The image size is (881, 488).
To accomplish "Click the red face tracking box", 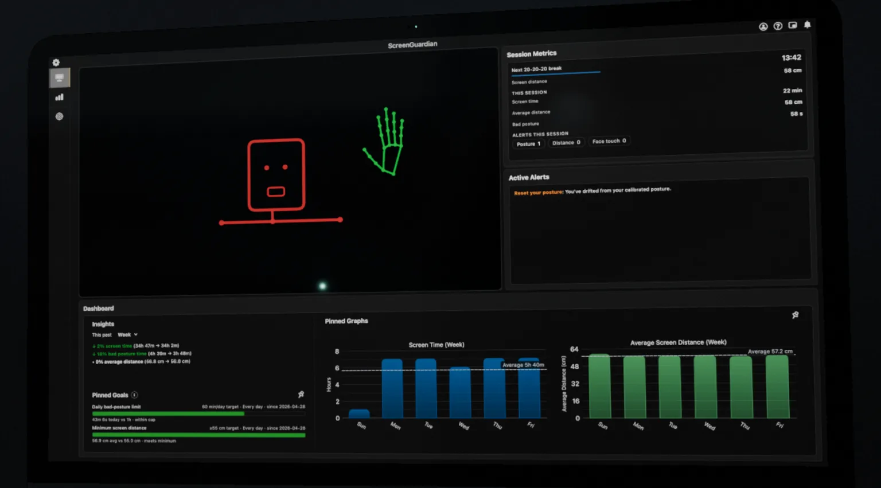I will (276, 175).
